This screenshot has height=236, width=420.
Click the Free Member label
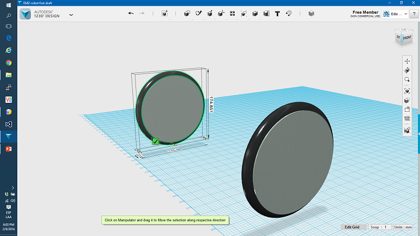point(365,12)
